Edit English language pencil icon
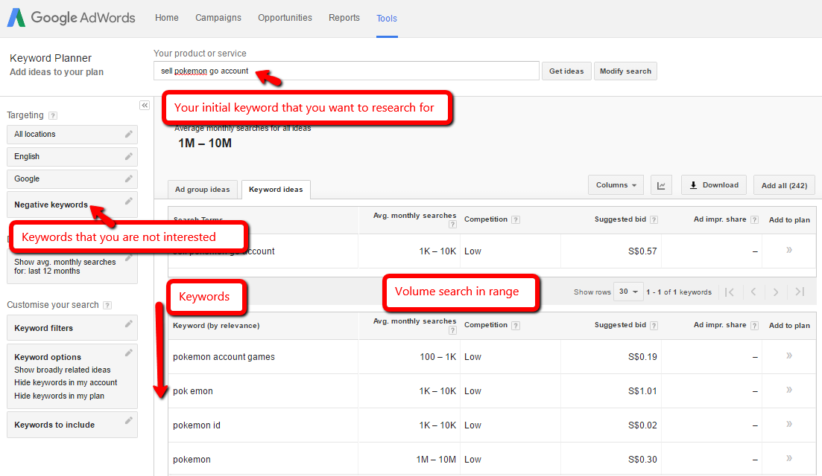 pyautogui.click(x=128, y=156)
